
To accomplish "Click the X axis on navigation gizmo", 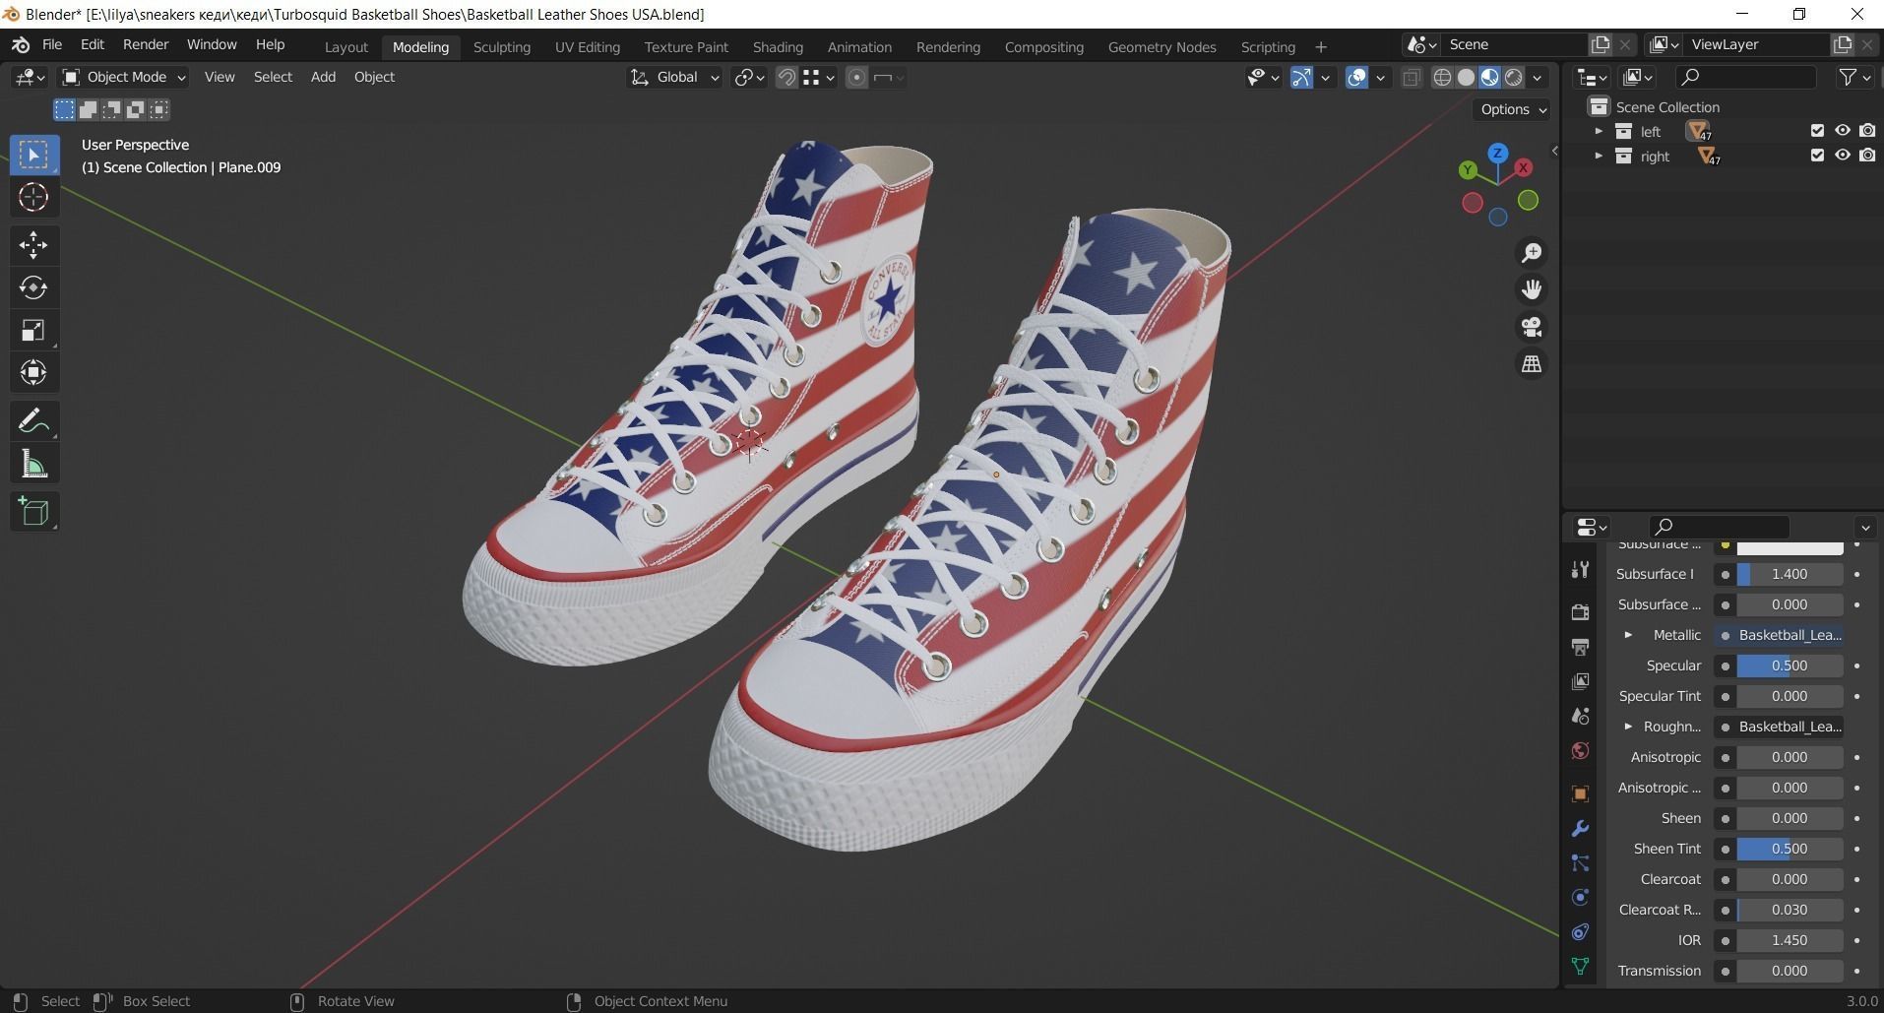I will point(1524,168).
